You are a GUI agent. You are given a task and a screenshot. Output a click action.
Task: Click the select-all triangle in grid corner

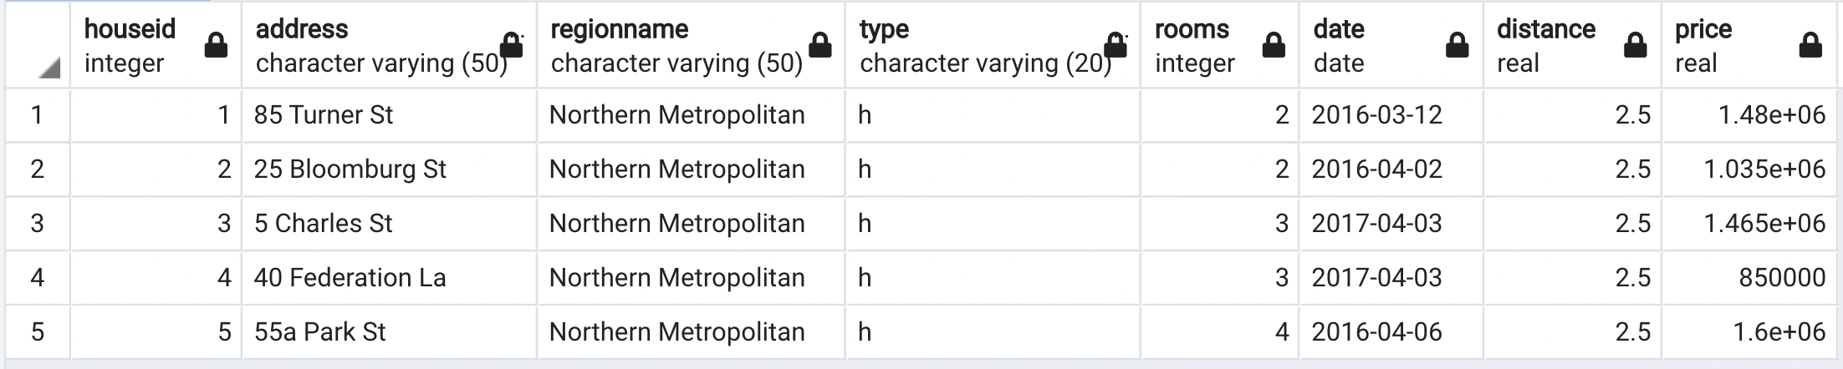click(49, 68)
